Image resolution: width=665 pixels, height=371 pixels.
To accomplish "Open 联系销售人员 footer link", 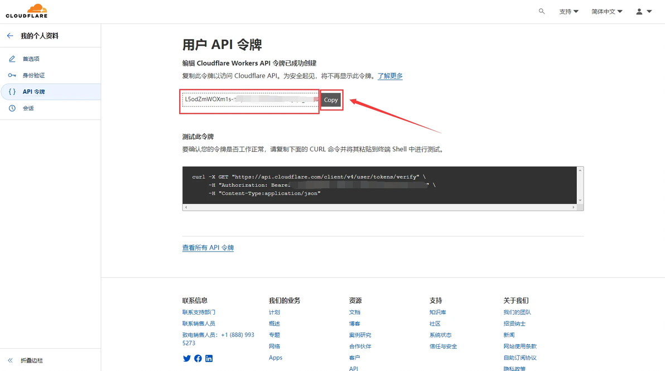I will click(x=199, y=324).
